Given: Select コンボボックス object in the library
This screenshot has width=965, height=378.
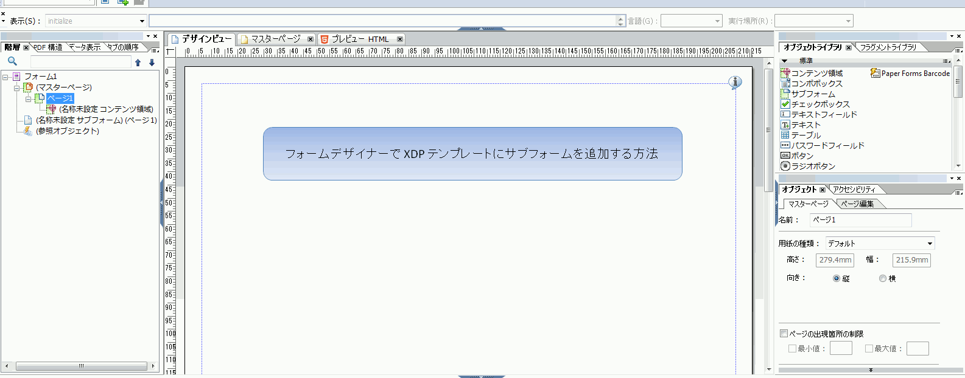Looking at the screenshot, I should 812,83.
